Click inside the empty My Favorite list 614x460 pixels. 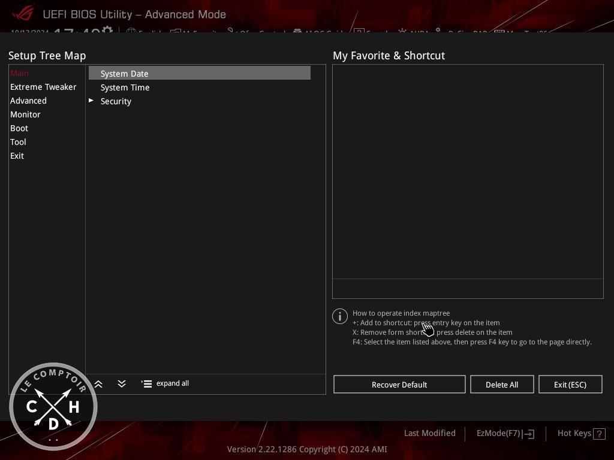tap(468, 171)
